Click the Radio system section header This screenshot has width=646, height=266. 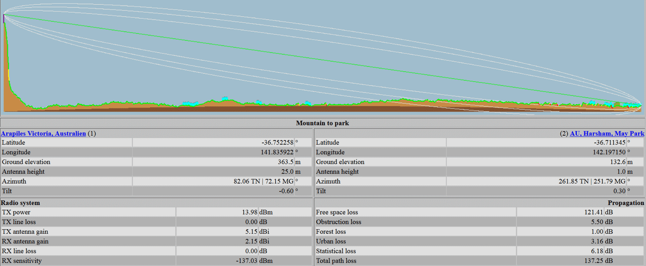[x=21, y=203]
